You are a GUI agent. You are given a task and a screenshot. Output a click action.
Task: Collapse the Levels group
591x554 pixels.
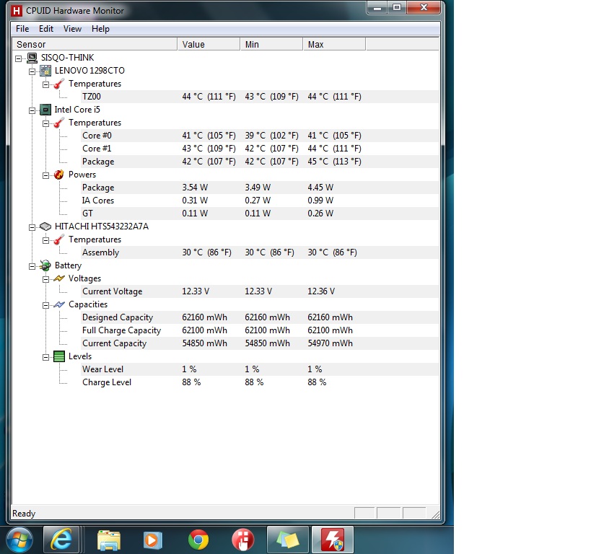[x=45, y=357]
